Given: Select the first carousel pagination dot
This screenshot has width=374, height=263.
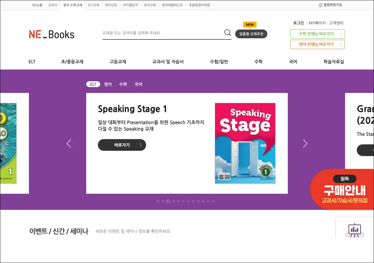Looking at the screenshot, I should click(x=158, y=201).
